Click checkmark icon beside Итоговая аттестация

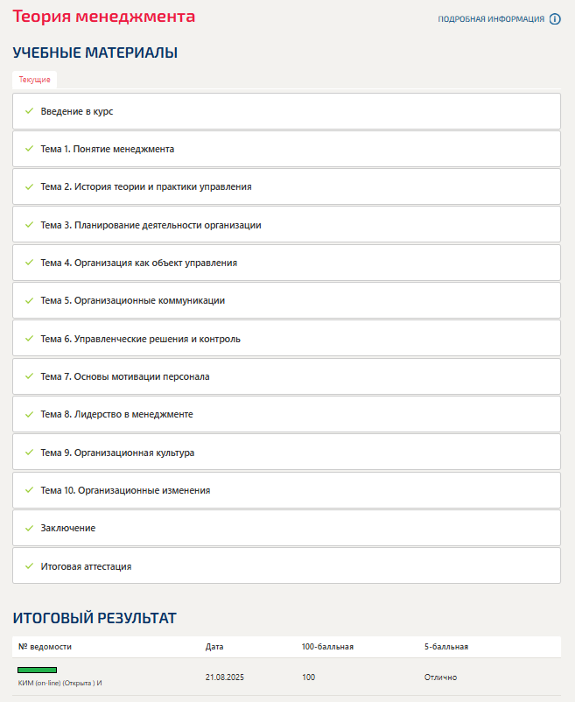pyautogui.click(x=29, y=566)
